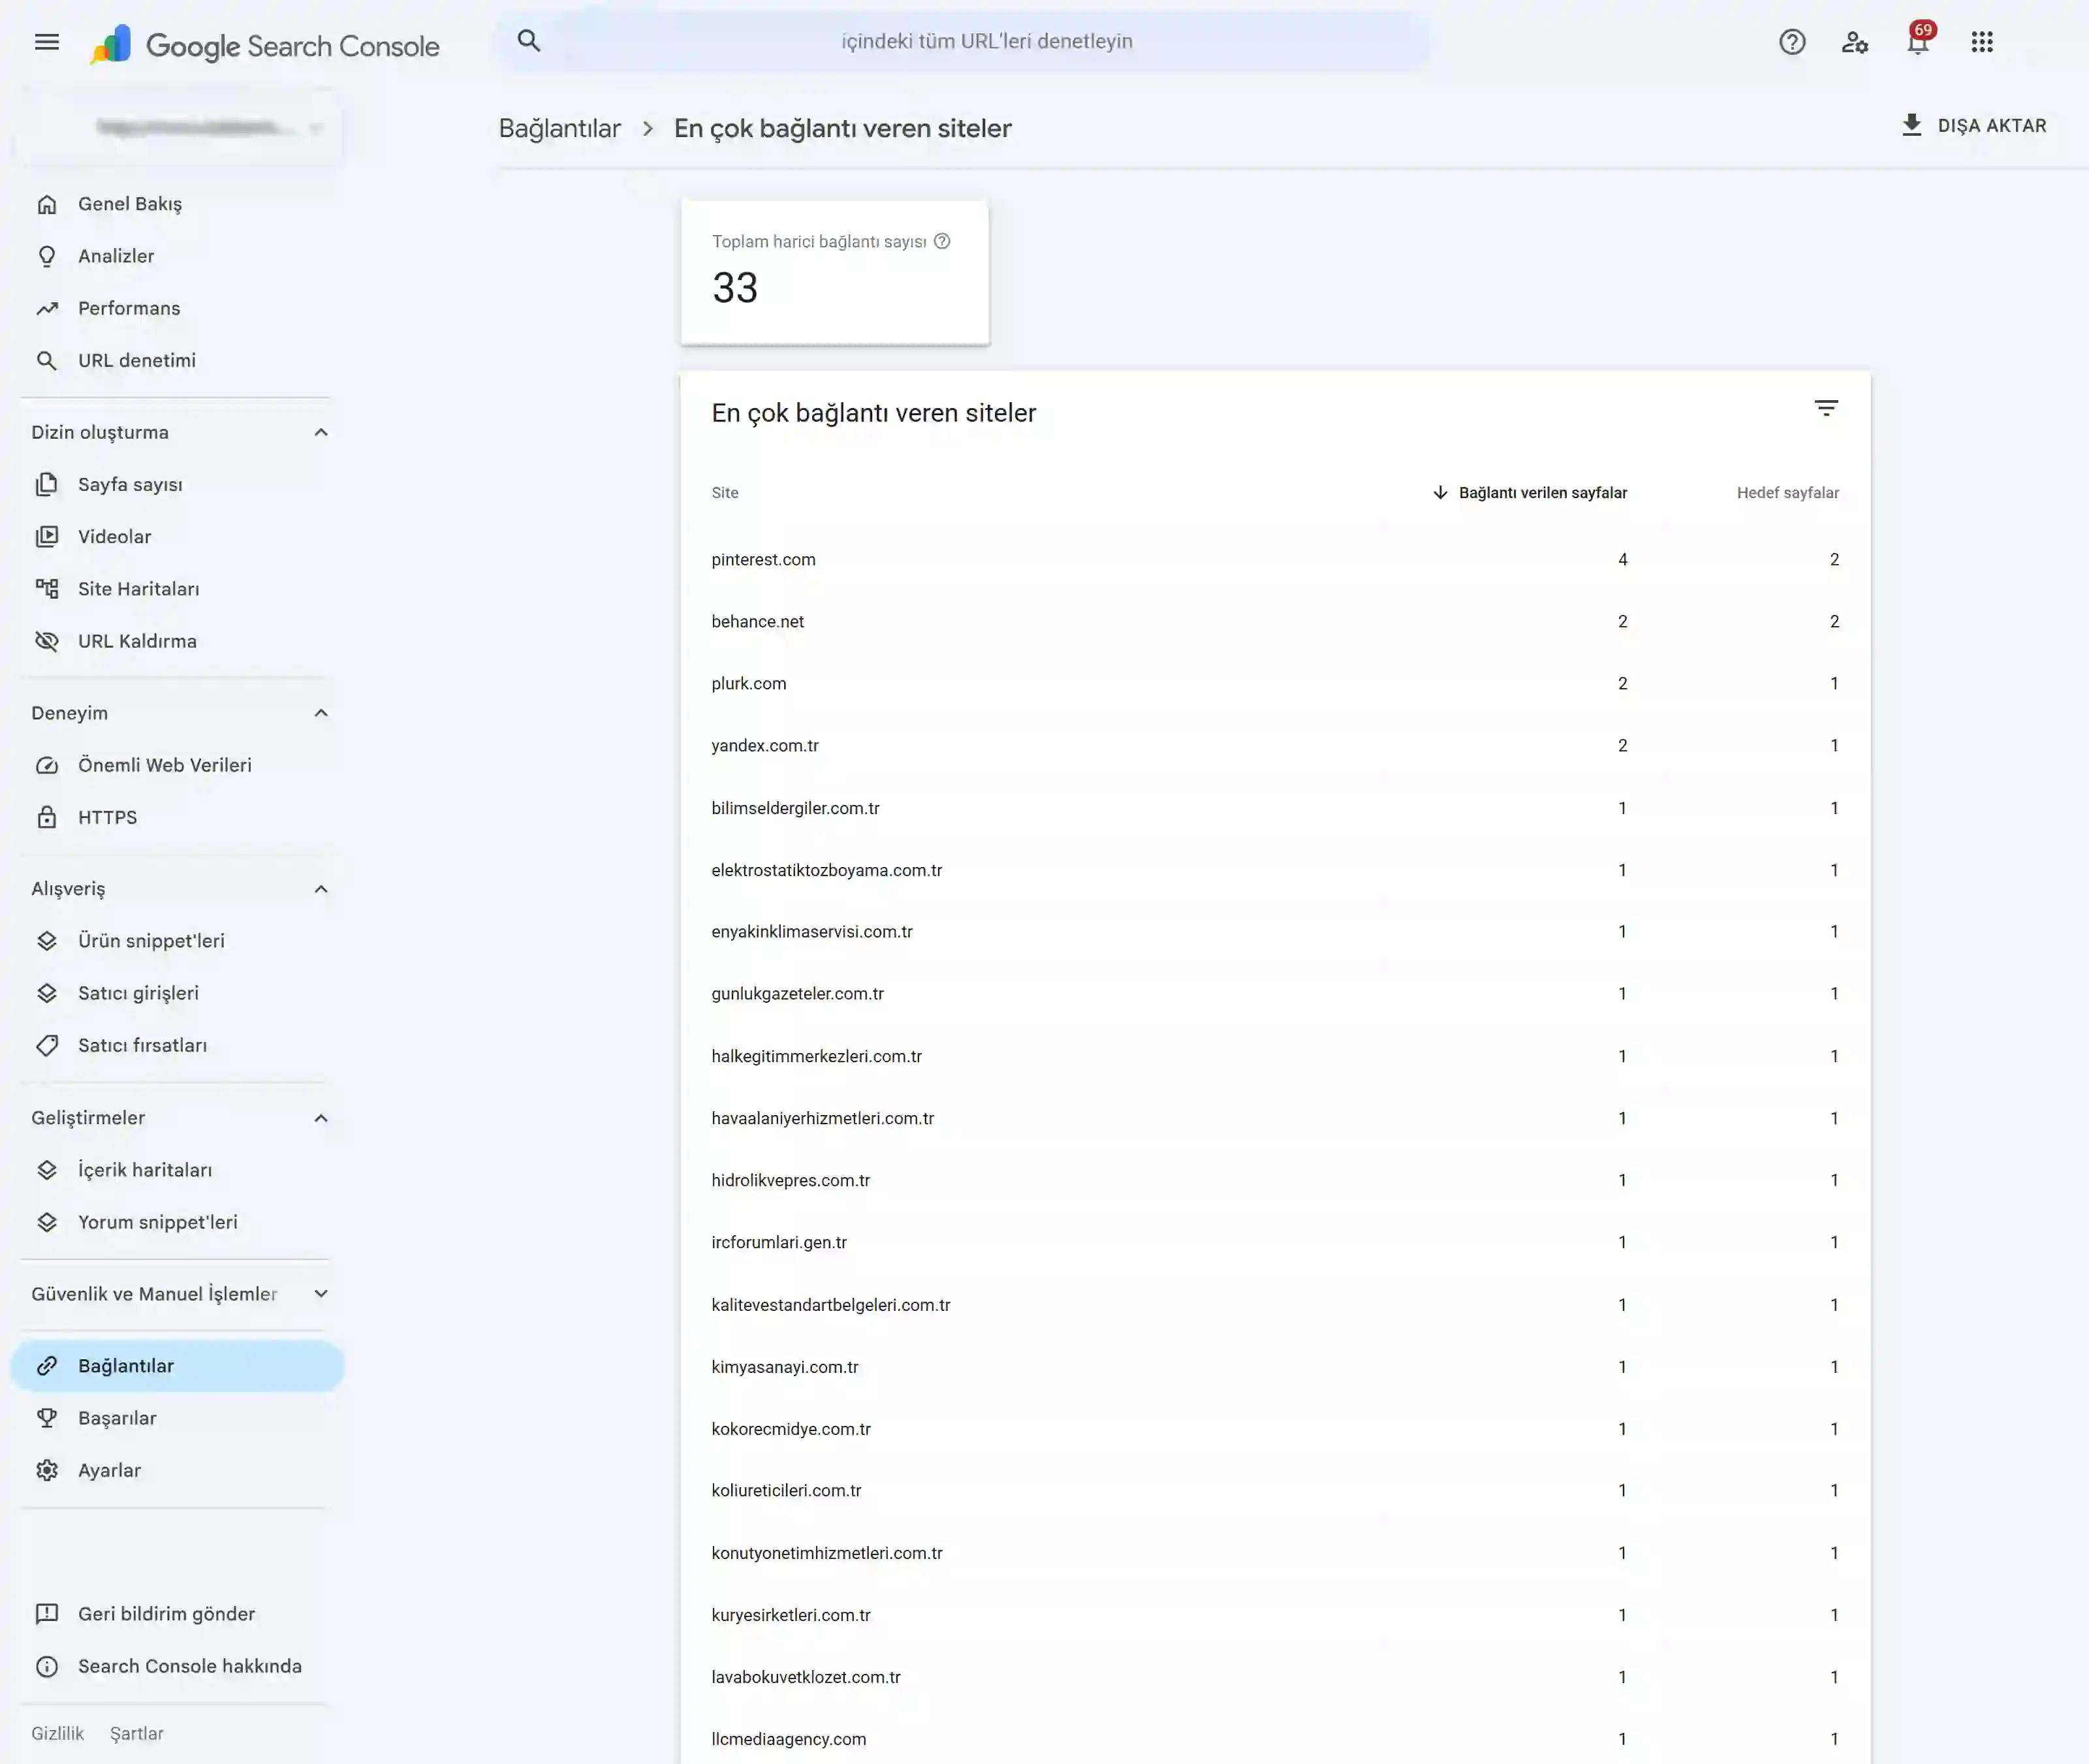Click the URL denetimi magnifier icon
This screenshot has height=1764, width=2089.
(47, 360)
